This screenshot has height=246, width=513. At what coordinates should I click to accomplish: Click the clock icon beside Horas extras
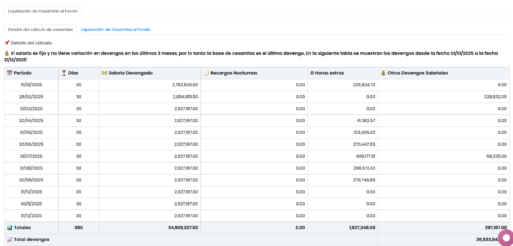point(312,73)
